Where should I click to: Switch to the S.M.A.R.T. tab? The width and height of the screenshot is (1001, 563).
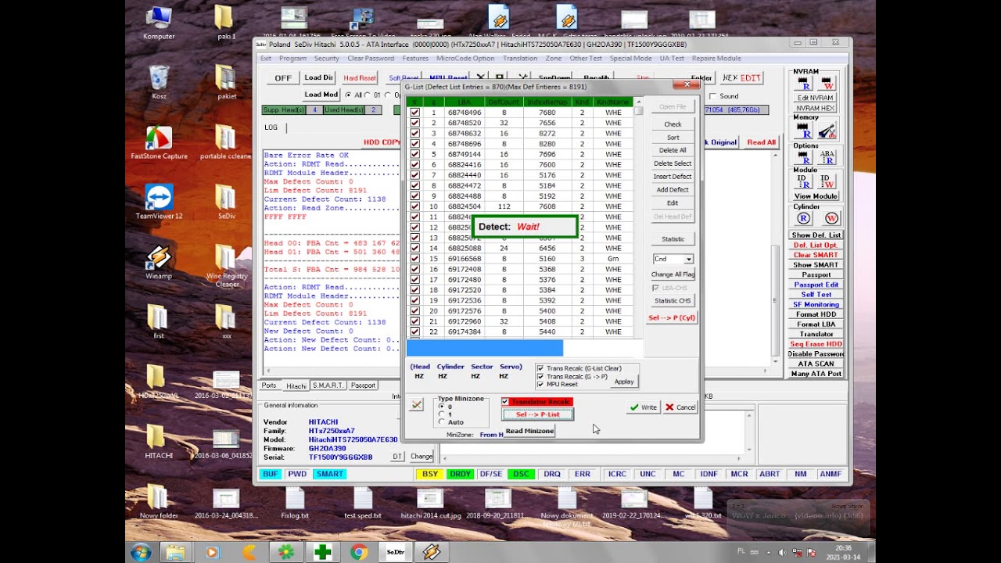pyautogui.click(x=328, y=385)
